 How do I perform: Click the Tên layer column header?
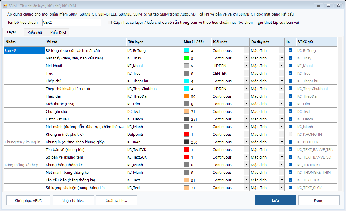click(154, 42)
